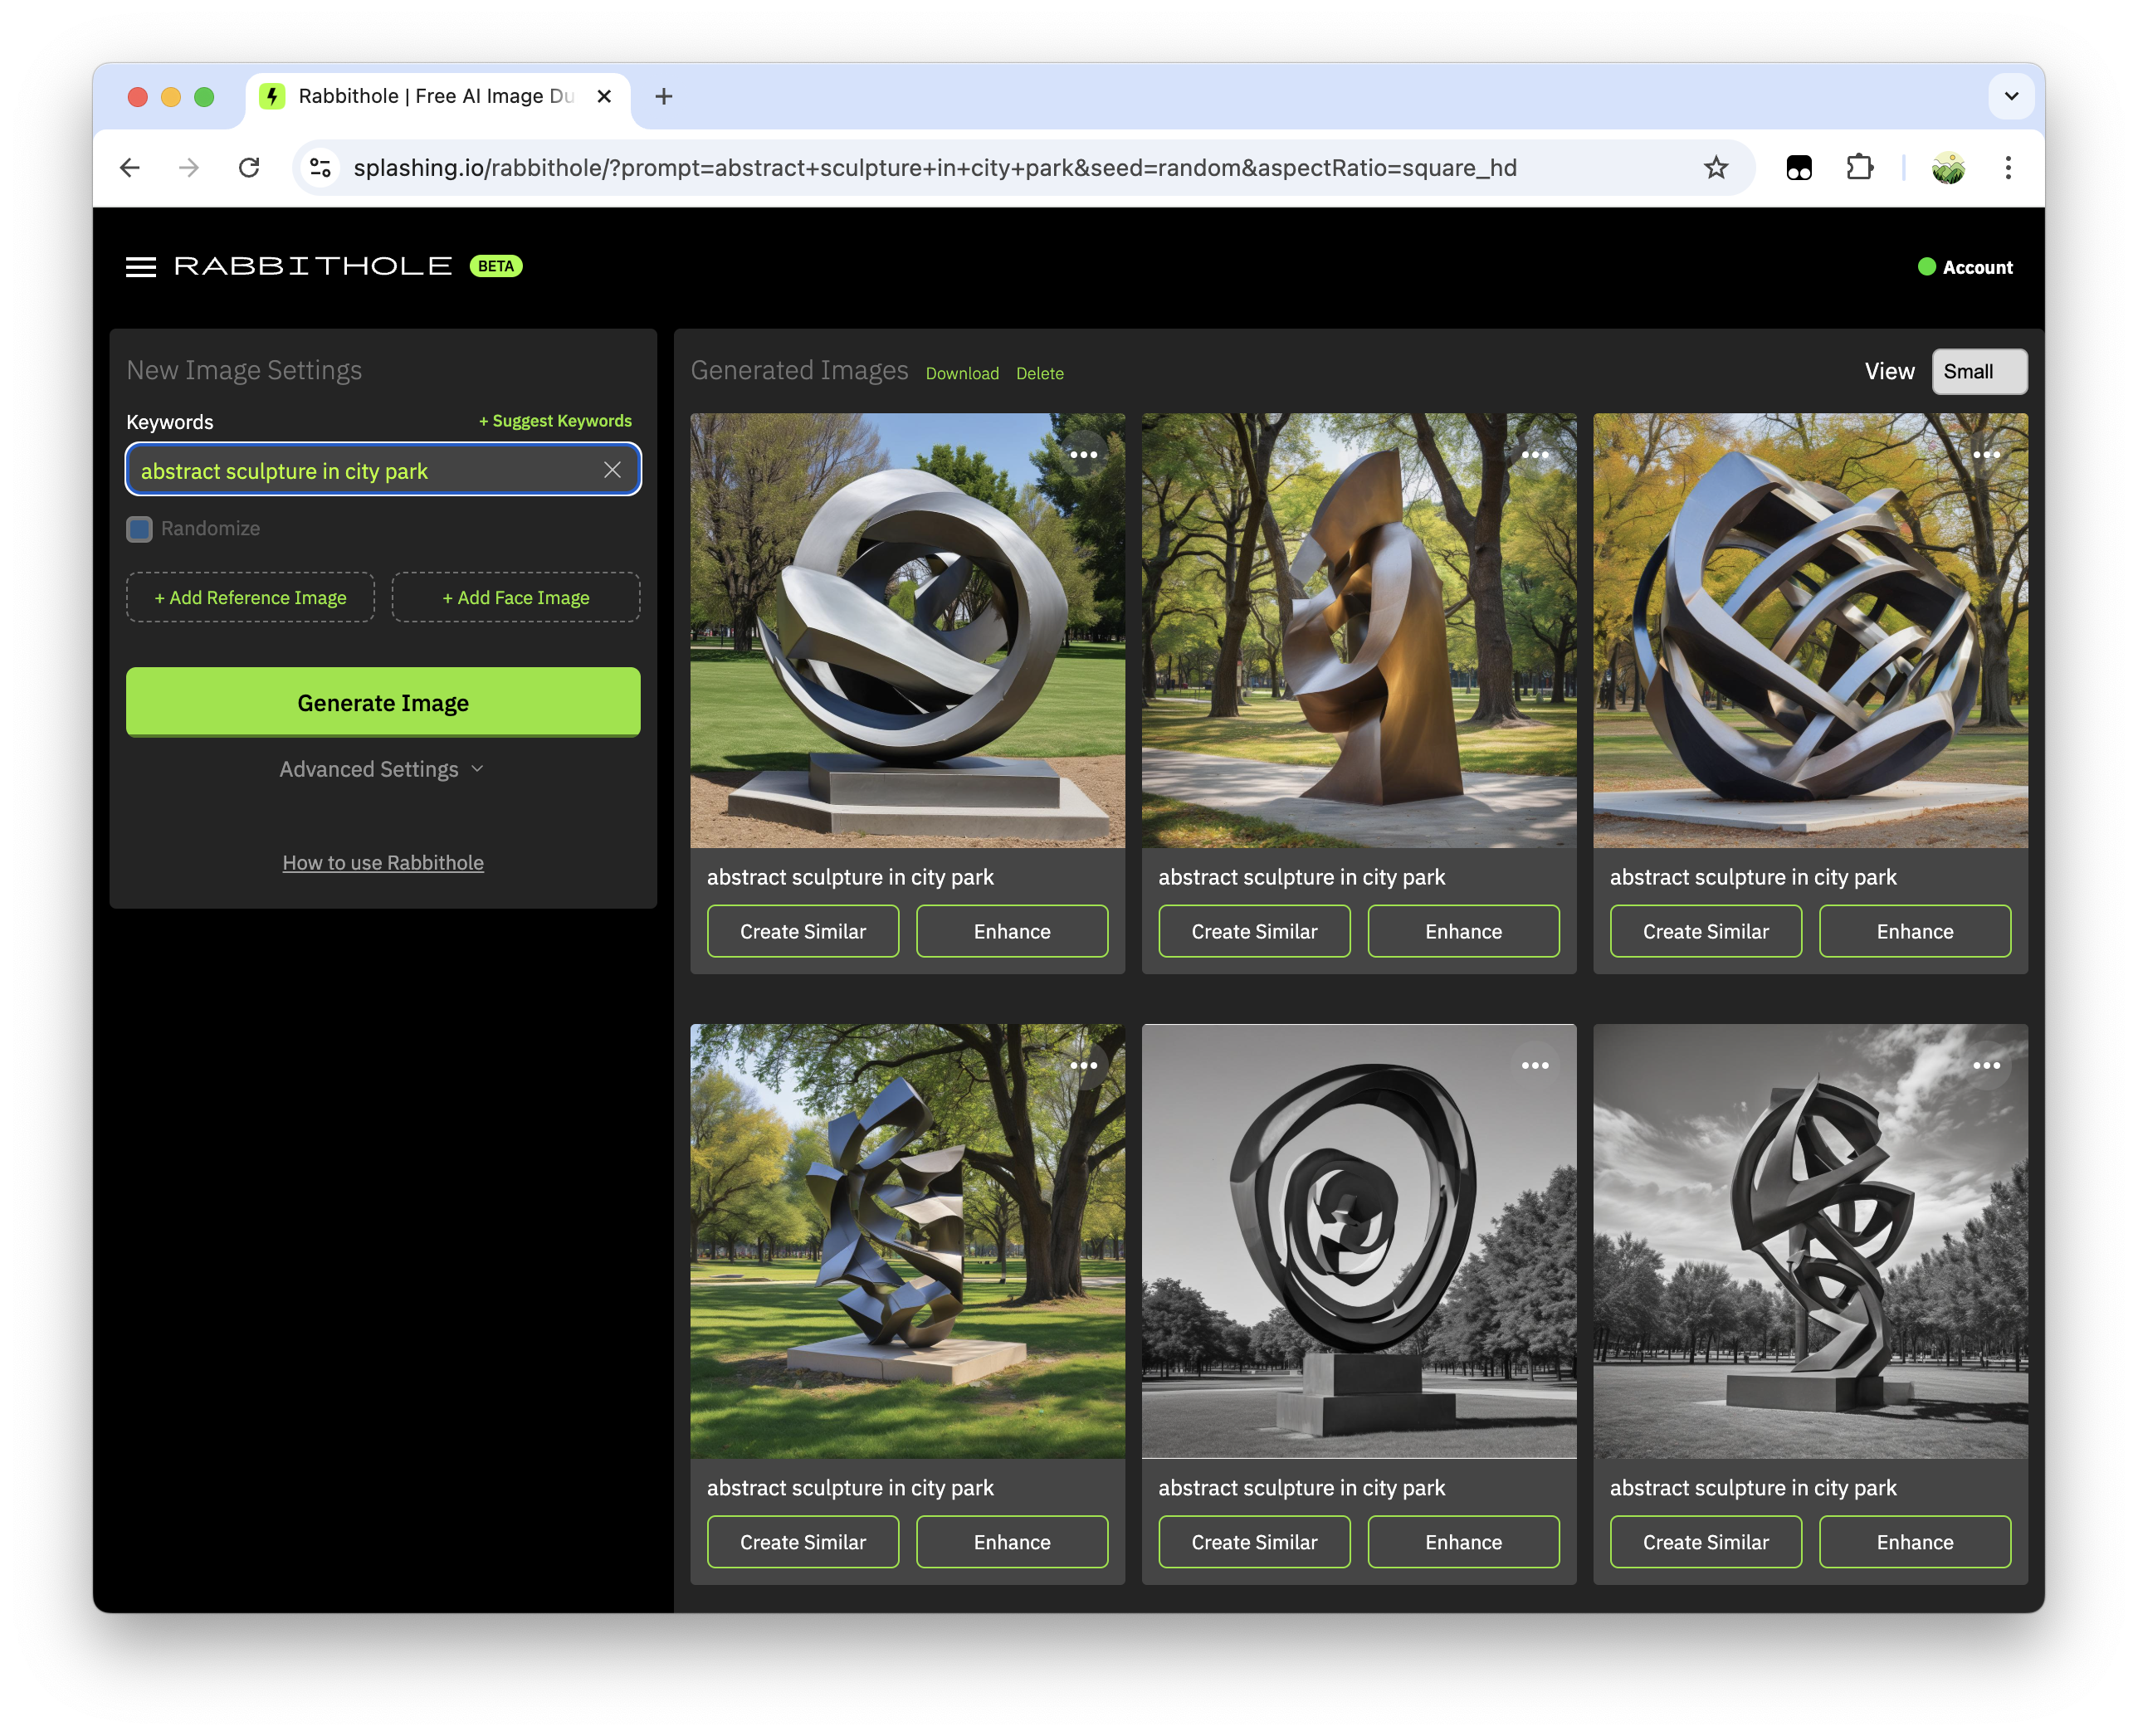Click the black extension icon beside bookmark star
The width and height of the screenshot is (2138, 1736).
(1798, 167)
